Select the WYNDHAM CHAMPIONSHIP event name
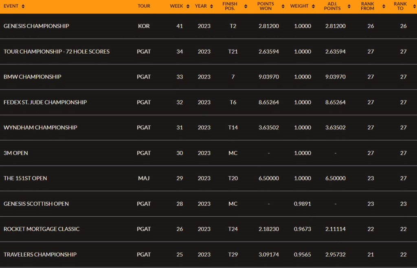The width and height of the screenshot is (417, 268). point(40,127)
